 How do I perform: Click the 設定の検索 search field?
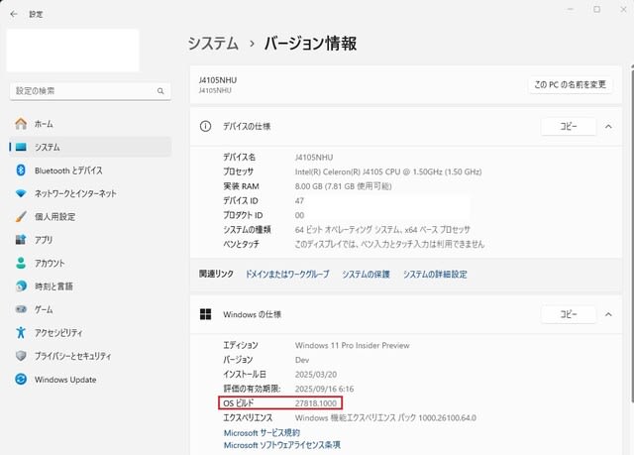90,91
